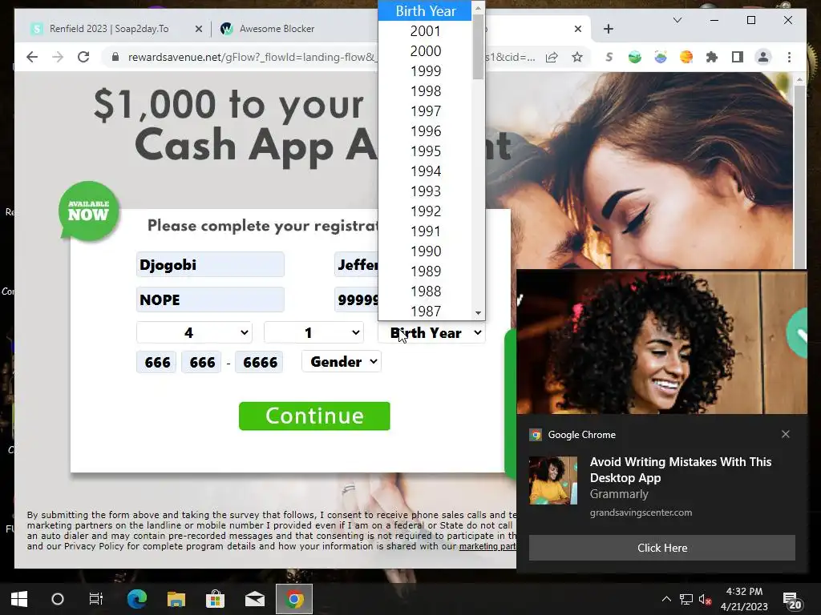
Task: Select 2001 in the birth year list
Action: [425, 31]
